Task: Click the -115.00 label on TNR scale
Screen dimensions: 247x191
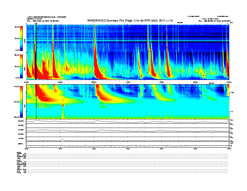Action: point(16,86)
